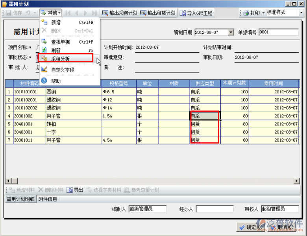307x236 pixels.
Task: Go to next record arrow icon
Action: coord(85,13)
